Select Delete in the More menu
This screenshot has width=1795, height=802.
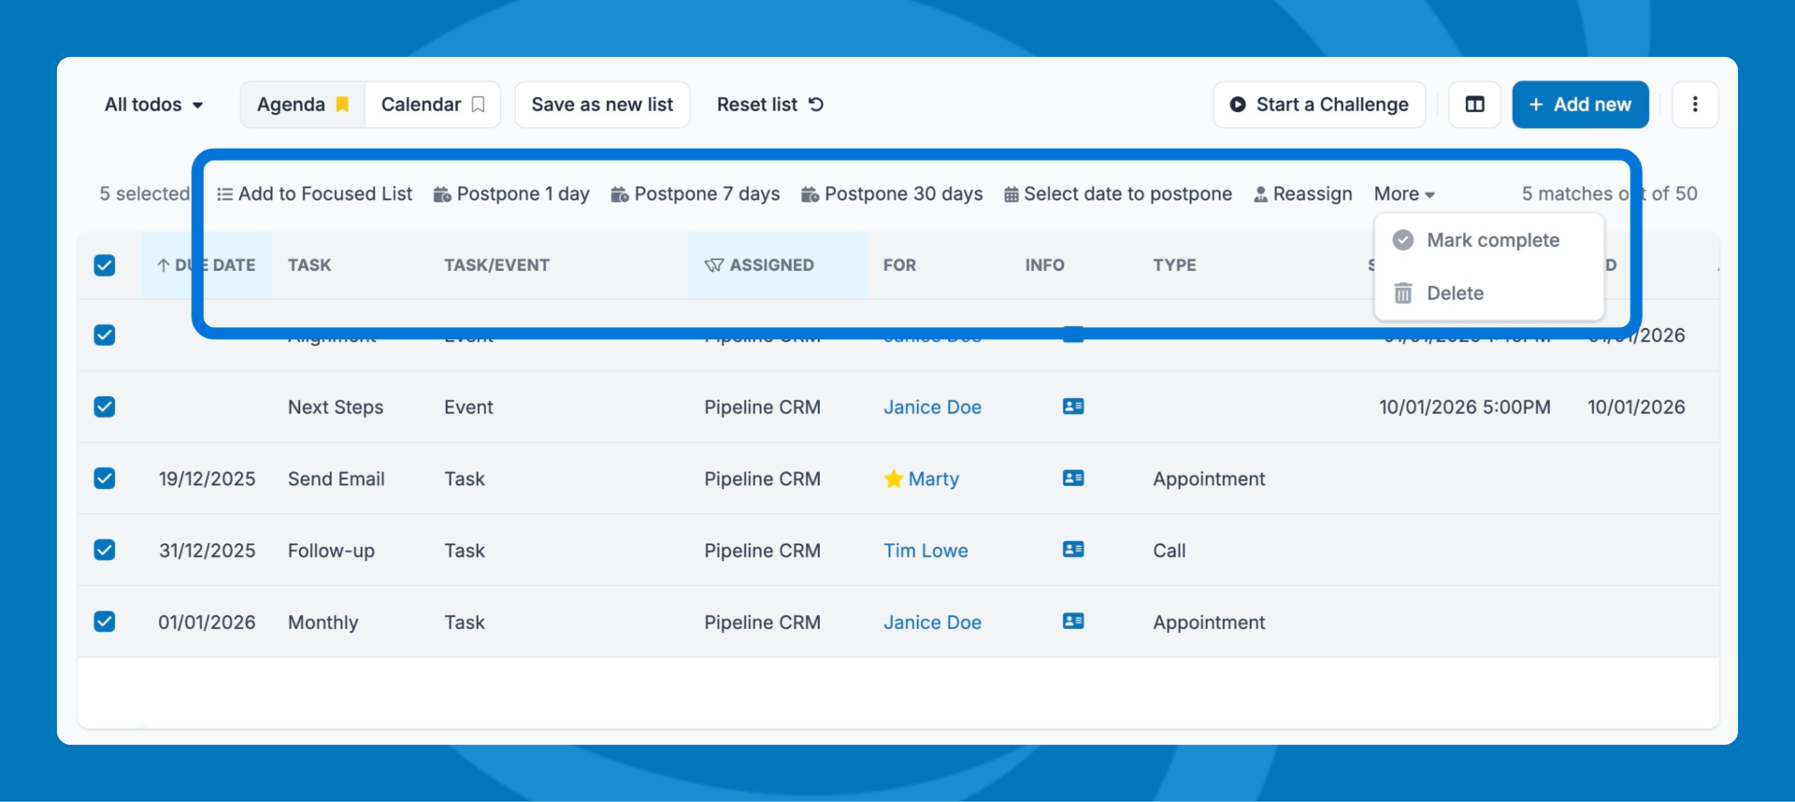click(1455, 294)
